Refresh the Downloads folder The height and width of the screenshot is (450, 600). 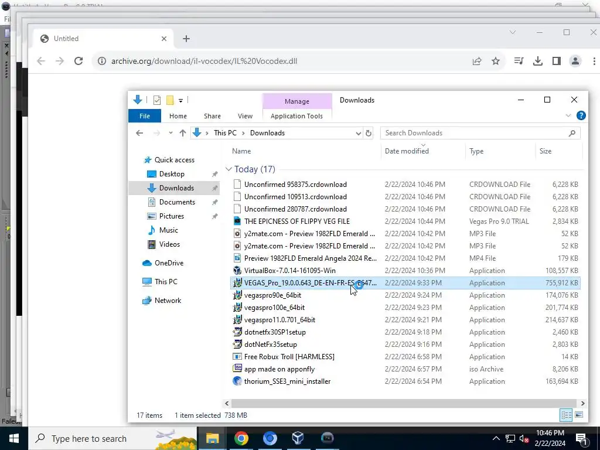[x=368, y=133]
